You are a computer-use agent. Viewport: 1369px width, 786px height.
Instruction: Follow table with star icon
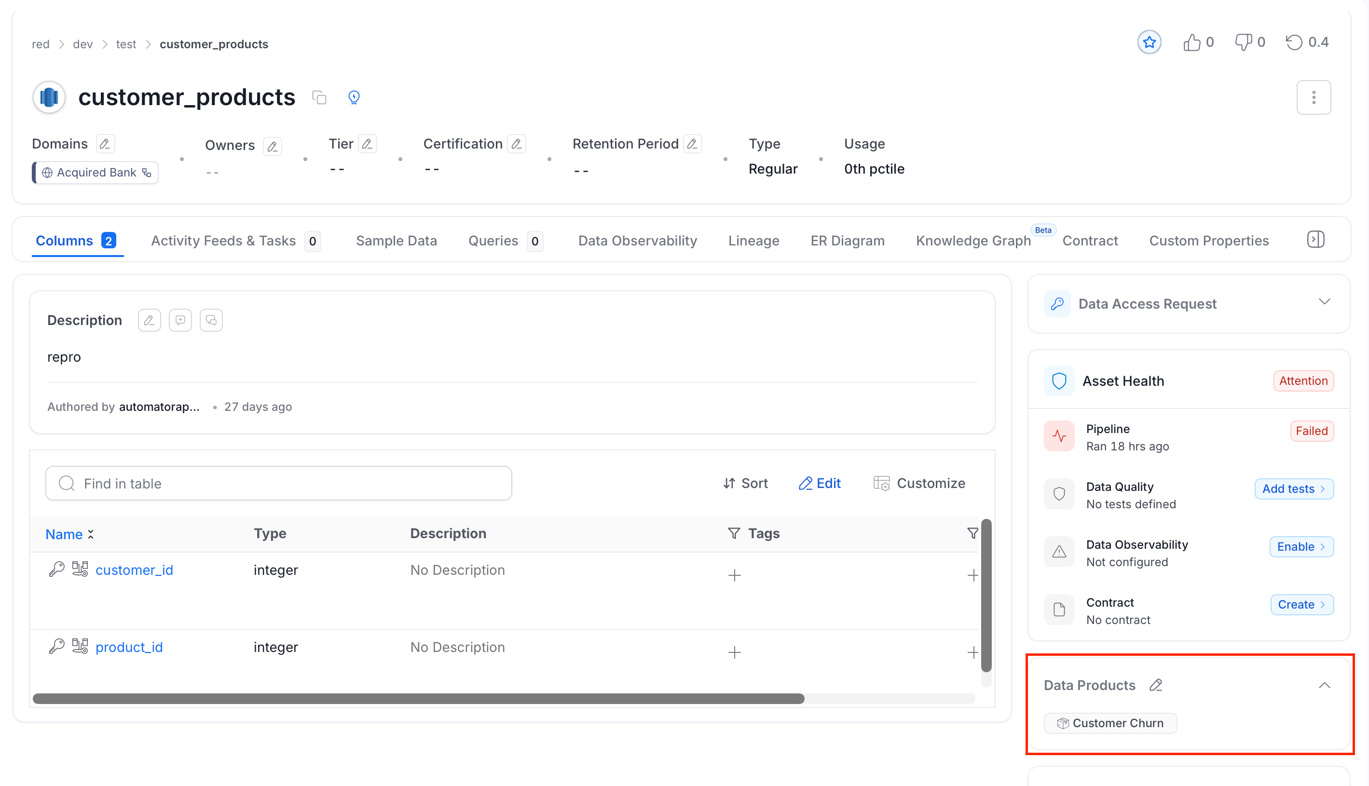1149,42
